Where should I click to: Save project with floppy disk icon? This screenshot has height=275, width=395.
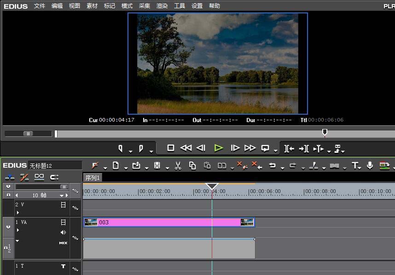(x=157, y=166)
